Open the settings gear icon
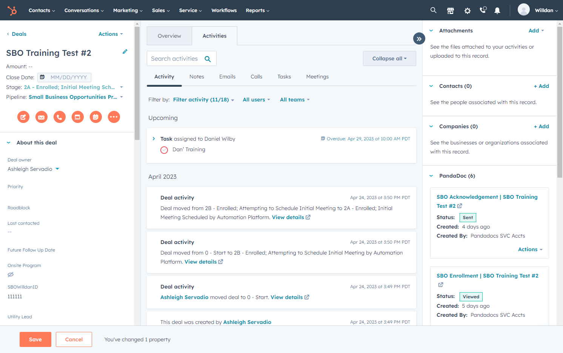Screen dimensions: 563x353 [x=468, y=11]
